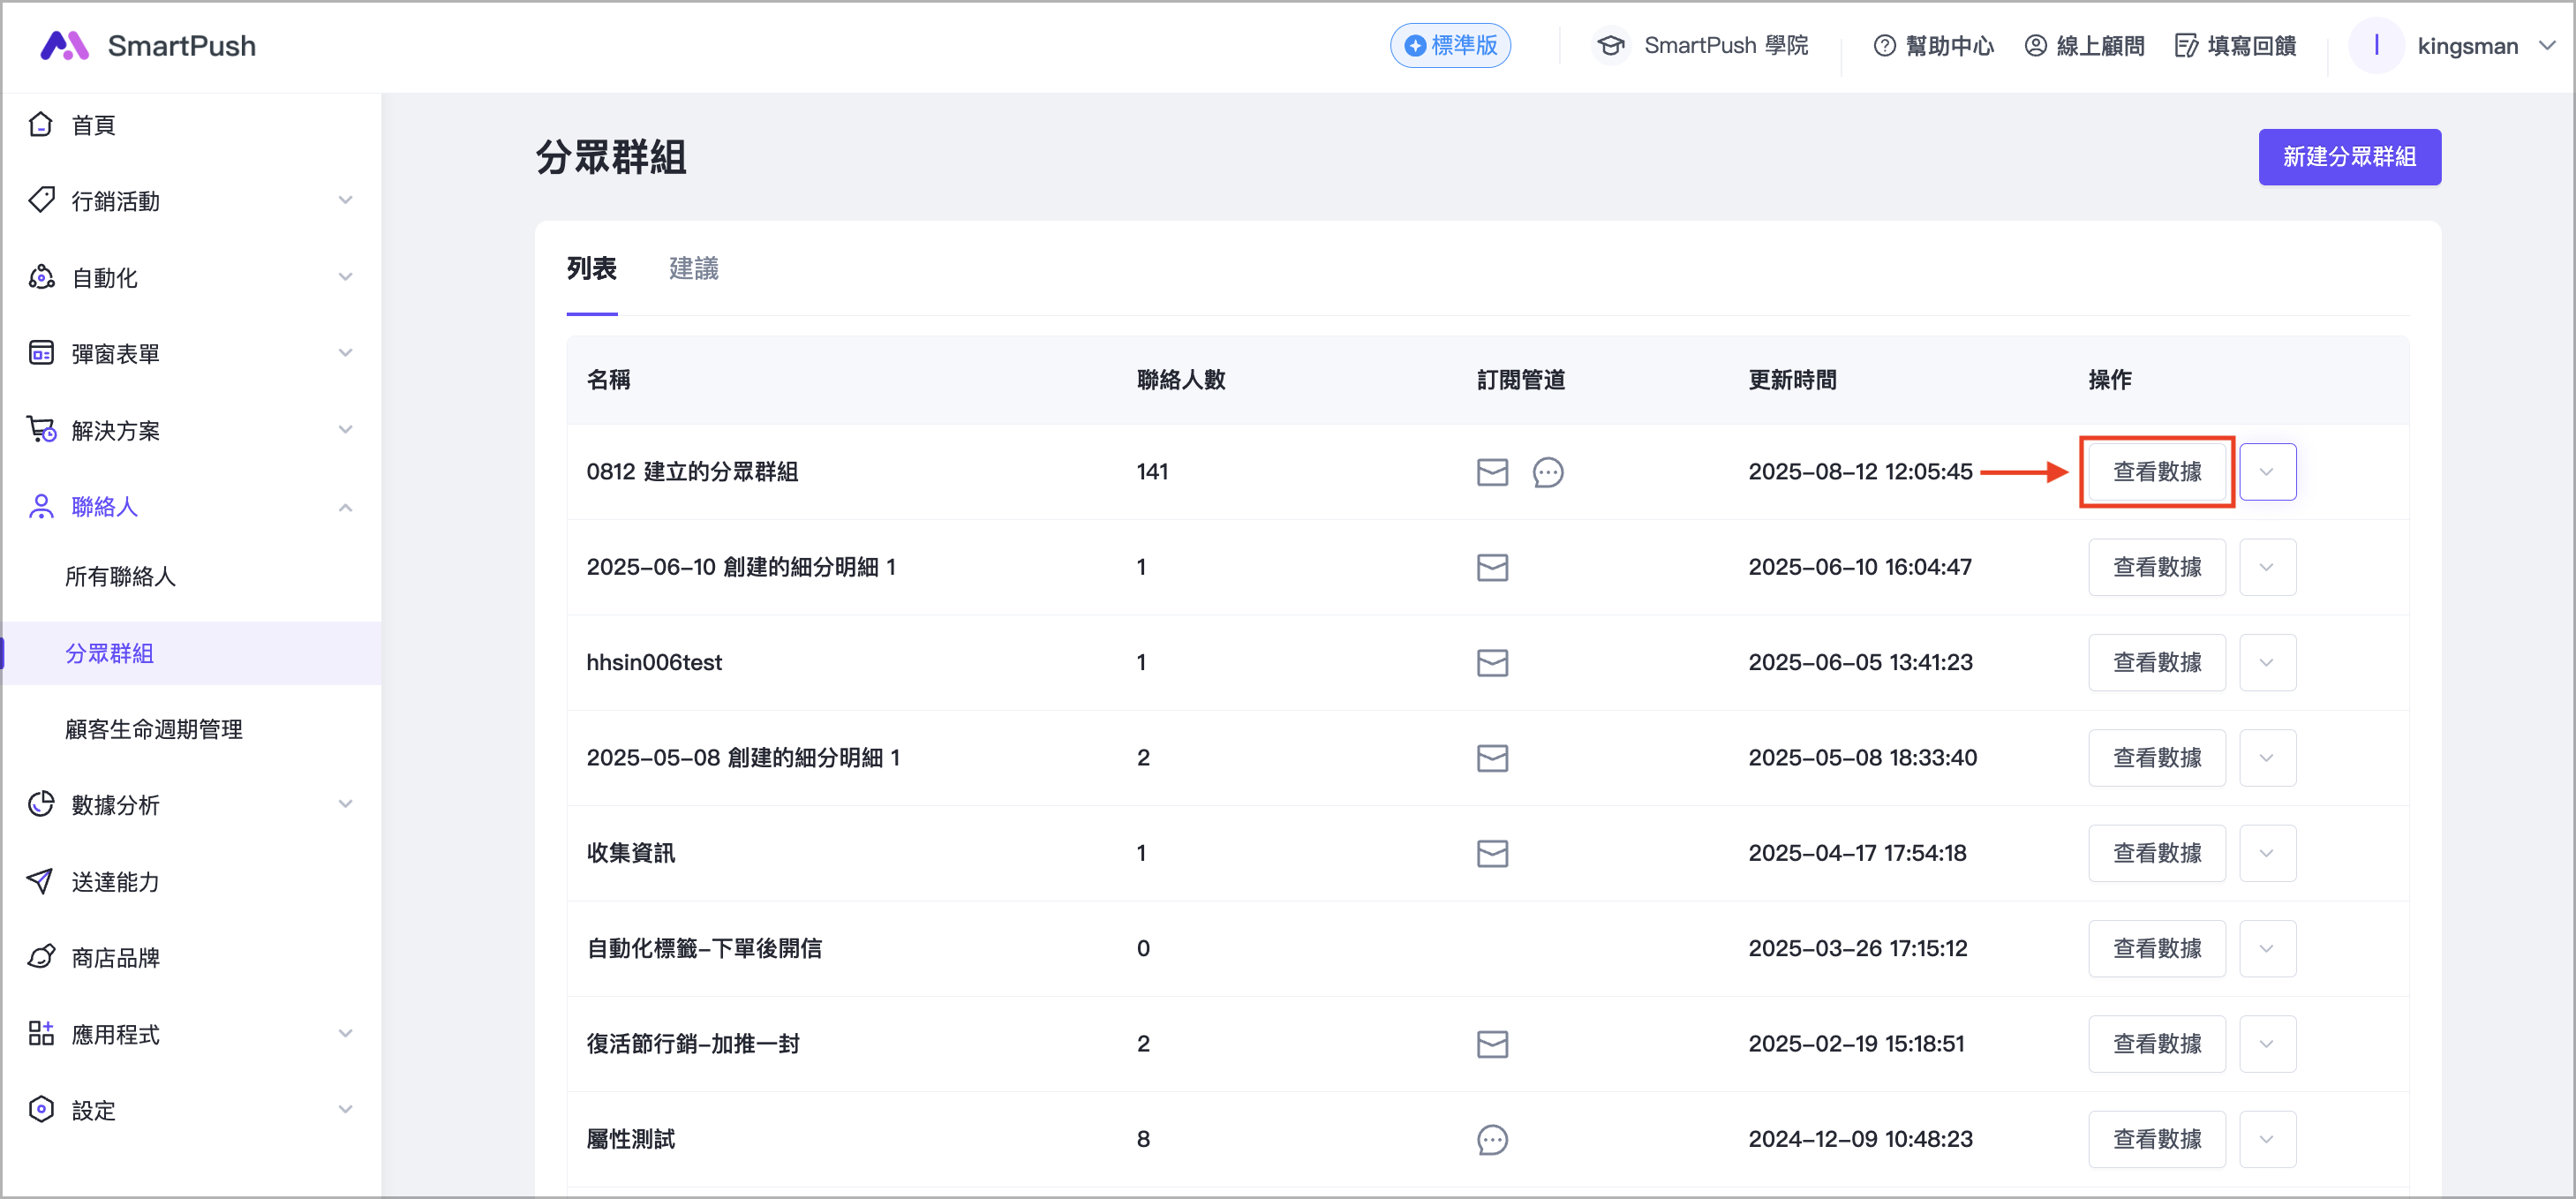Click the 標準版 plan badge
This screenshot has width=2576, height=1199.
(1450, 46)
